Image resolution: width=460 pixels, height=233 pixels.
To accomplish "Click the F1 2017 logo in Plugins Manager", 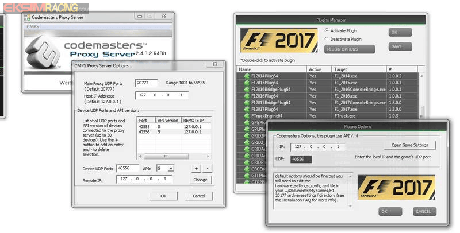I will [x=279, y=40].
